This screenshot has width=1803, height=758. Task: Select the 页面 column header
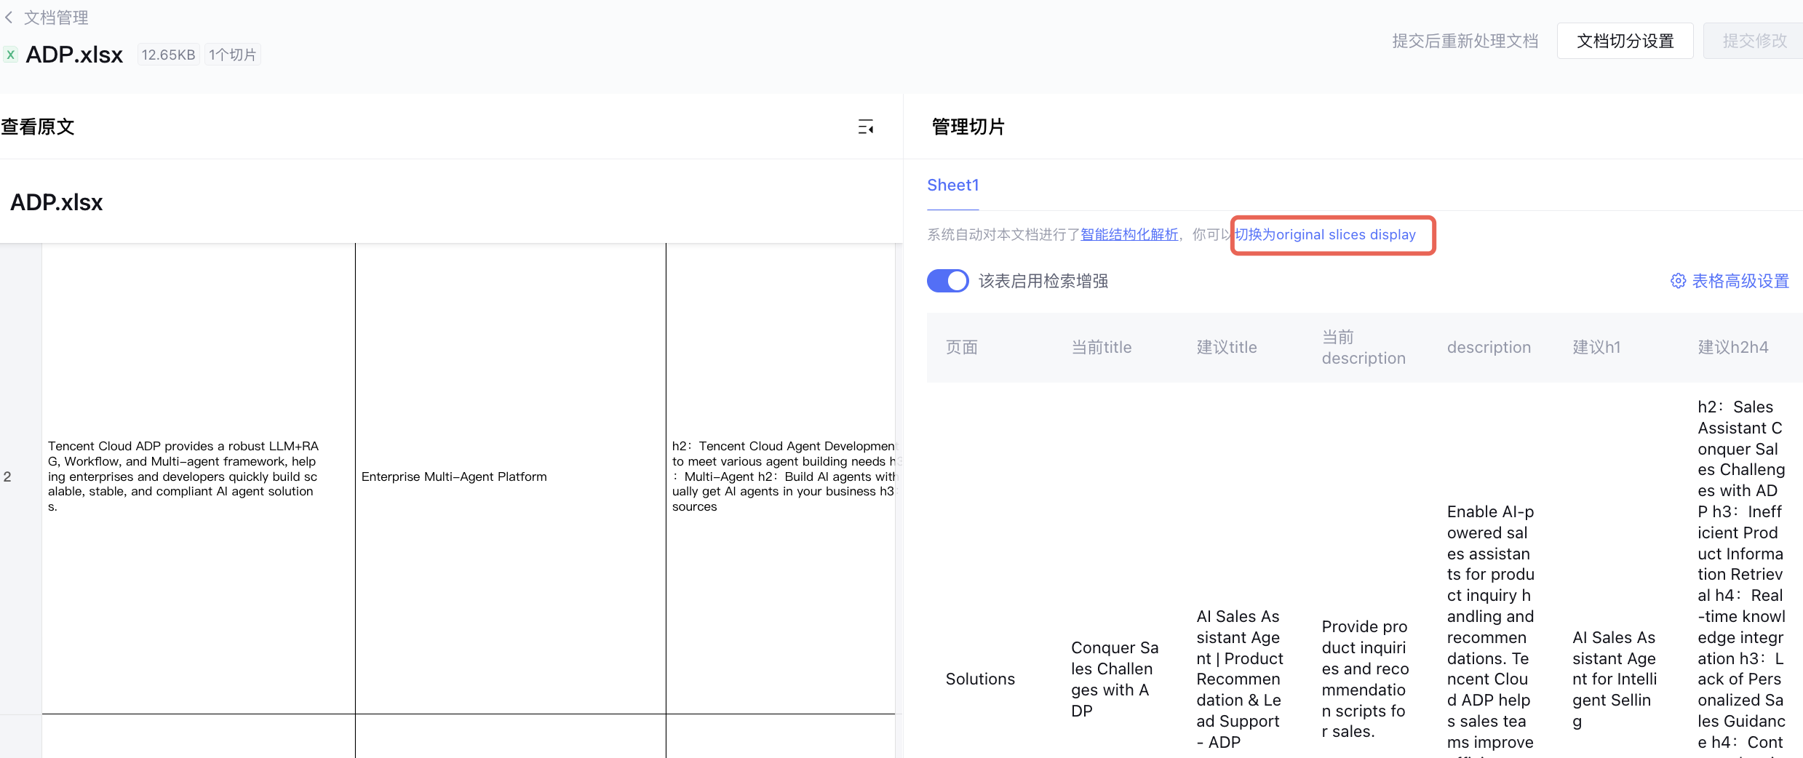tap(961, 348)
